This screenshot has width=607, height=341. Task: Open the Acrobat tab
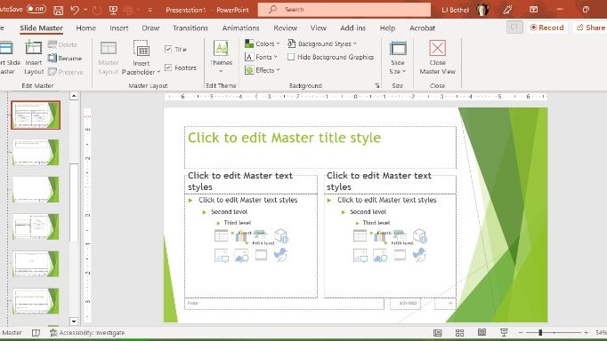click(x=423, y=28)
